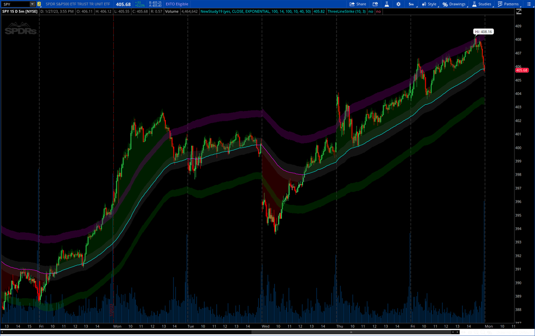Open the 5m timeframe selector
This screenshot has height=336, width=535.
pyautogui.click(x=411, y=4)
